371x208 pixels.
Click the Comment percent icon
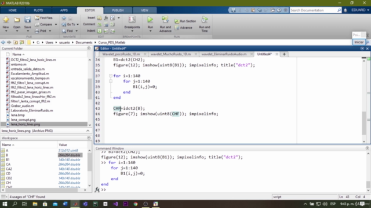[x=100, y=24]
